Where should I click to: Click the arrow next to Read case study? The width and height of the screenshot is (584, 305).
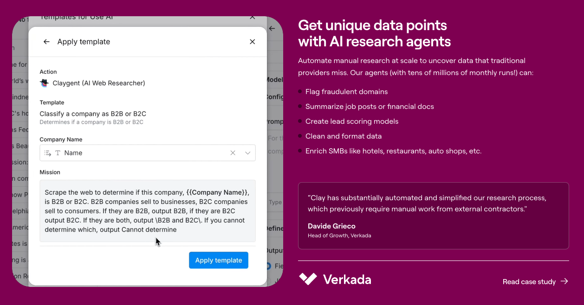pyautogui.click(x=565, y=281)
